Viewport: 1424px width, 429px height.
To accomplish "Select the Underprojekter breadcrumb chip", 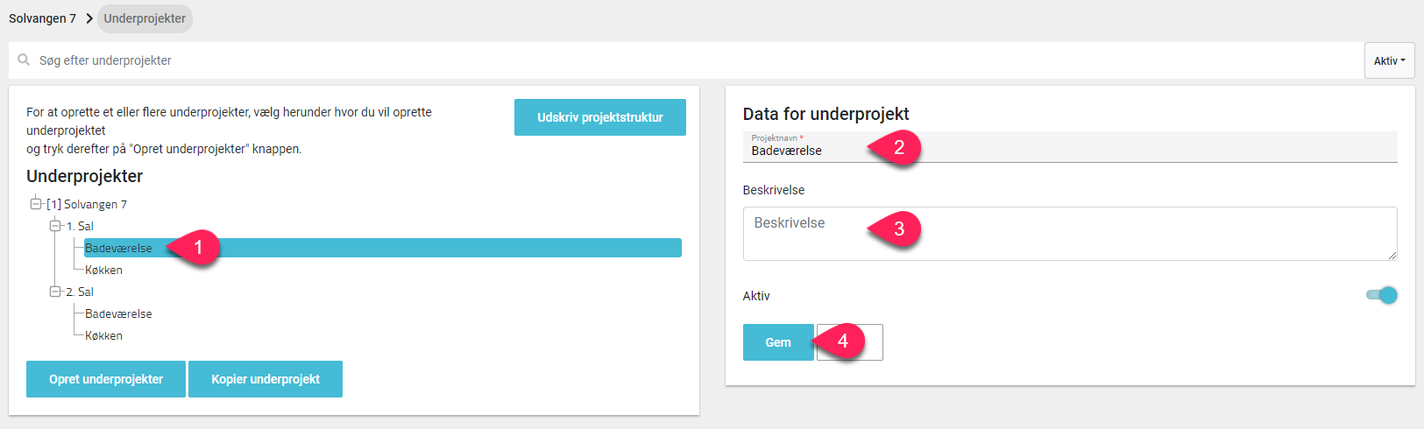I will 145,18.
